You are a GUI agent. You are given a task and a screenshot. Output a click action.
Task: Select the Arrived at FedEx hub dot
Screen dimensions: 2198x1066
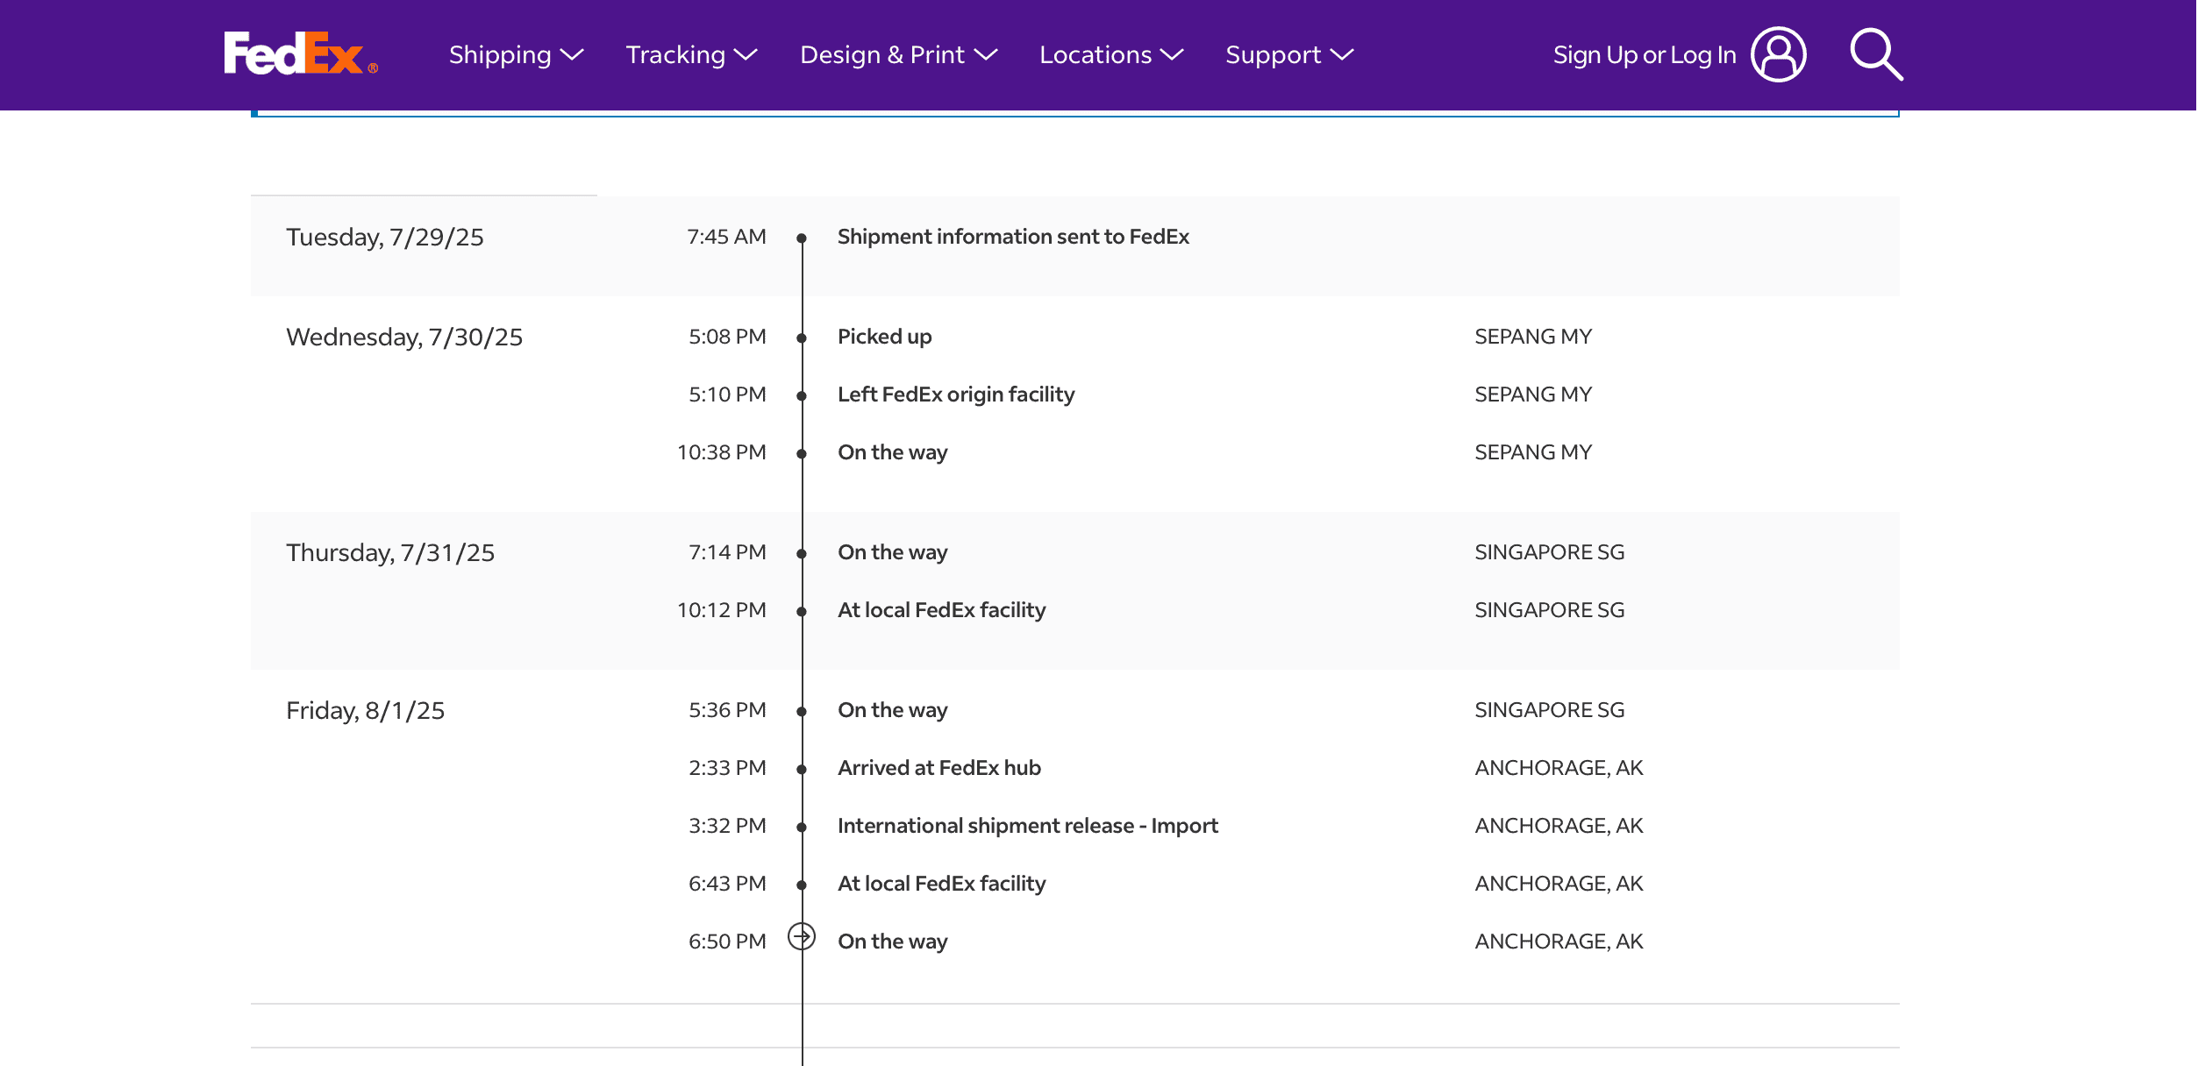pyautogui.click(x=801, y=770)
